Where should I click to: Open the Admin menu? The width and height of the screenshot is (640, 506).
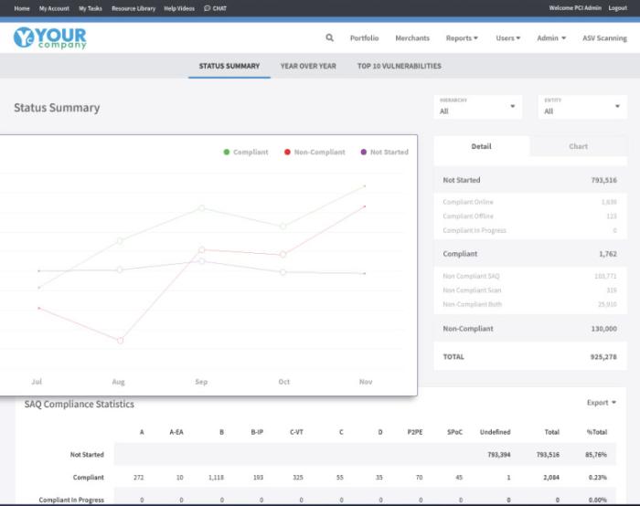tap(551, 38)
